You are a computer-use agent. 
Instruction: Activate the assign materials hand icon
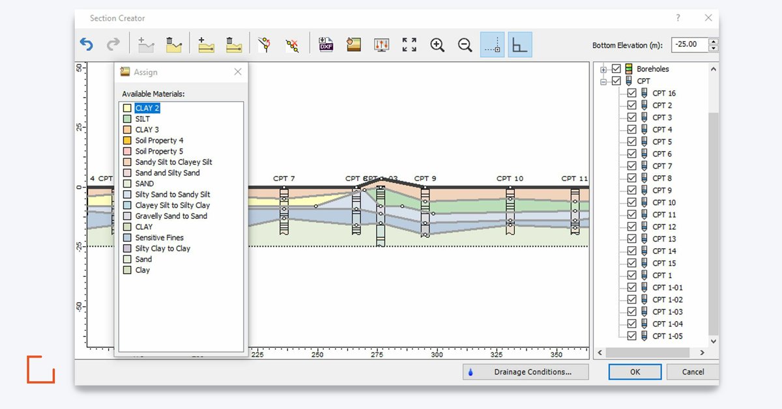click(x=354, y=45)
